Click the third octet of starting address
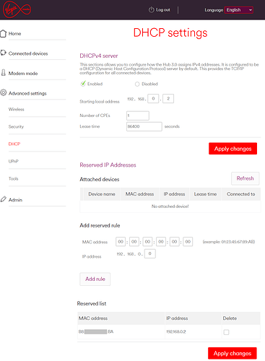 click(153, 99)
